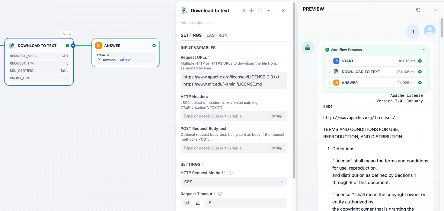Click the Download to text node file icon on canvas

coord(12,46)
